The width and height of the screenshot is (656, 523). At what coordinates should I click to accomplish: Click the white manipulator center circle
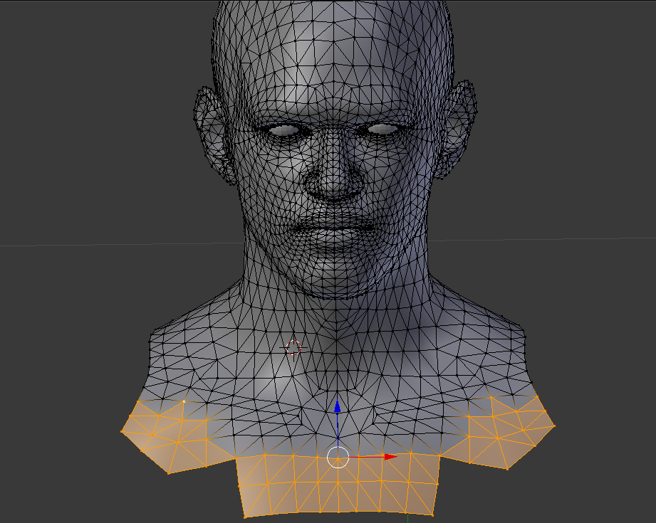tap(338, 457)
